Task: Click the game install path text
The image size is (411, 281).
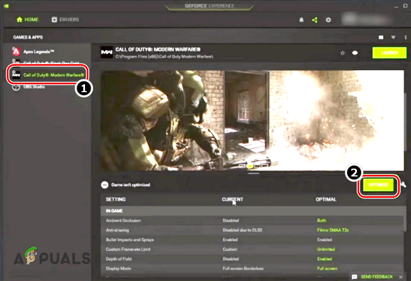Action: (164, 57)
